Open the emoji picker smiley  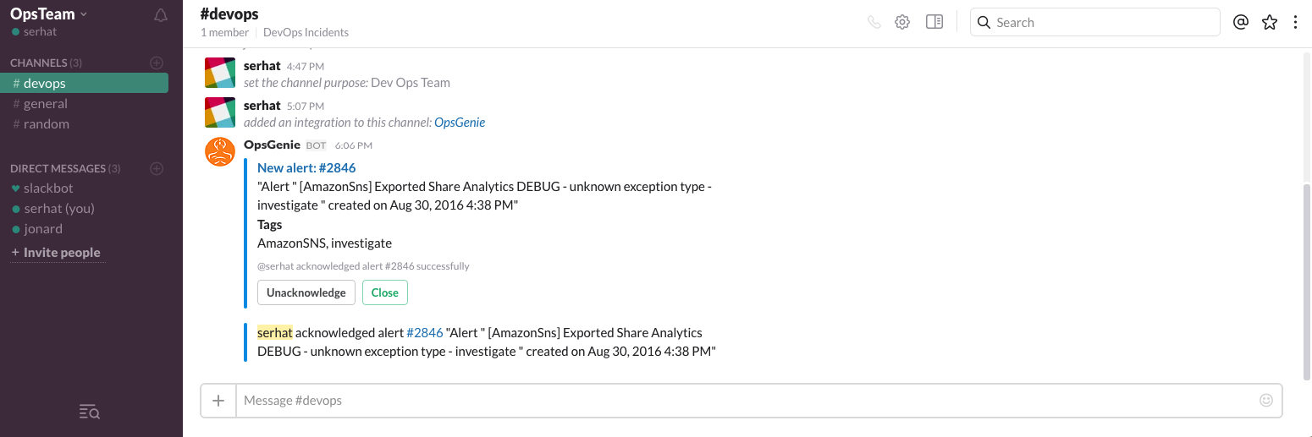click(1266, 400)
